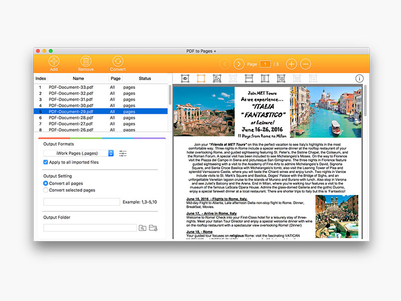Click the Page column header
This screenshot has width=401, height=301.
116,78
